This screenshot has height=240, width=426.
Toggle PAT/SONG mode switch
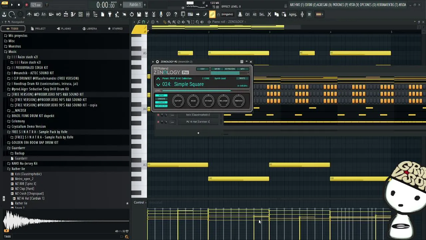(5, 4)
